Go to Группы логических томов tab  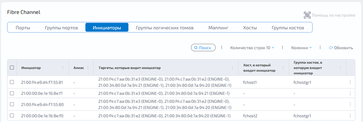coord(165,28)
